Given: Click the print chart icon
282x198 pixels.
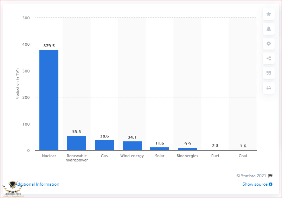Looking at the screenshot, I should [x=269, y=88].
